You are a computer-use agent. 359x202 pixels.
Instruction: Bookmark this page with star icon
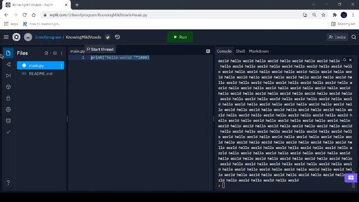coord(323,15)
